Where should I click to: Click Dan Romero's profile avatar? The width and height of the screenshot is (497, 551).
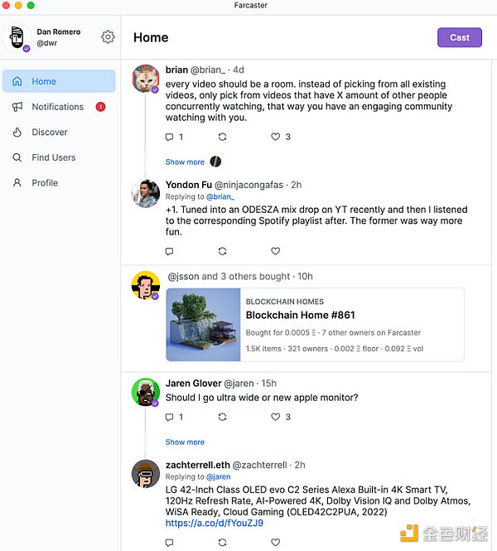17,38
